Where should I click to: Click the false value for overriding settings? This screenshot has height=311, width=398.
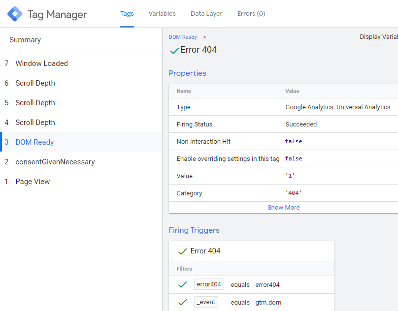(x=294, y=158)
